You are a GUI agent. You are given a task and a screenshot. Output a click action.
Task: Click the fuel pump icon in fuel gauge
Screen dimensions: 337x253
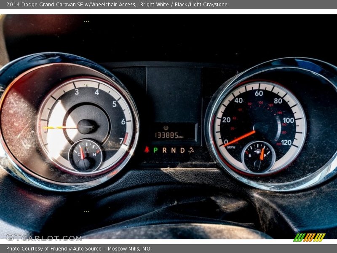[257, 151]
